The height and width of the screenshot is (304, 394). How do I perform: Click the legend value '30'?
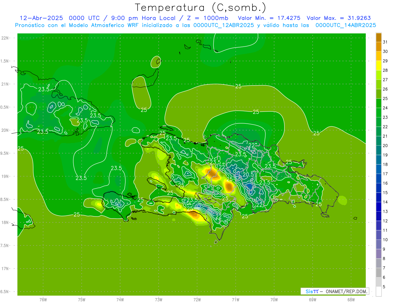coord(385,51)
